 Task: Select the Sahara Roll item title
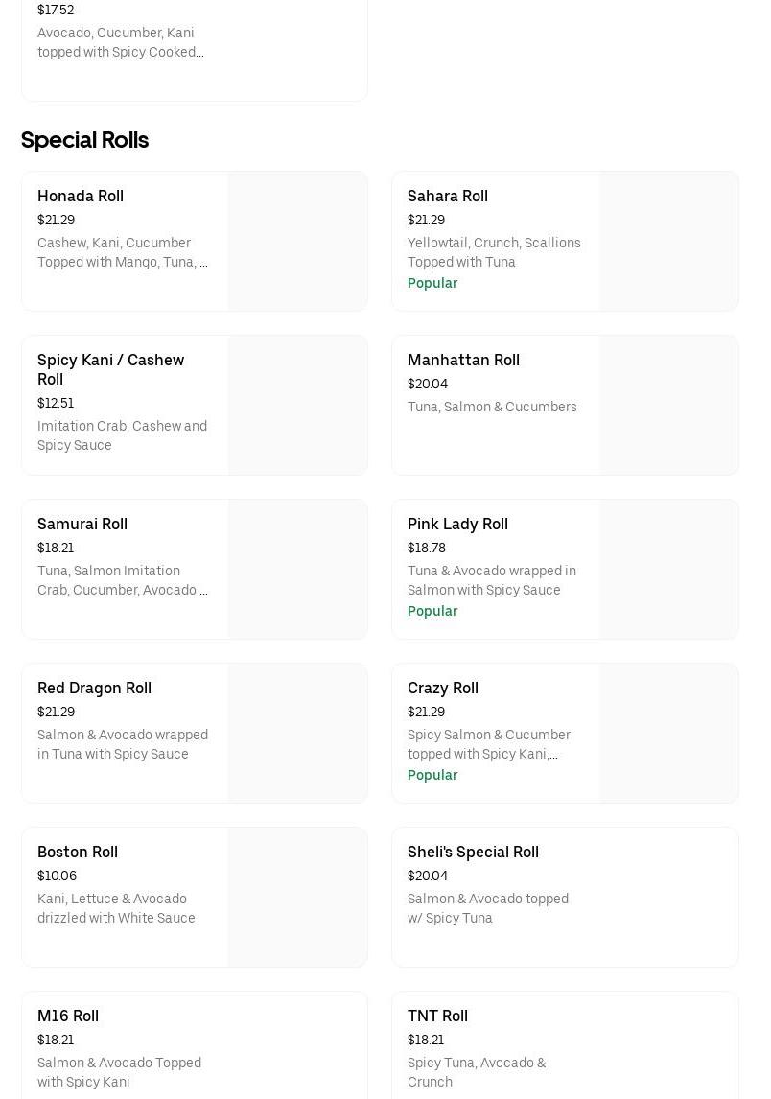pos(448,196)
